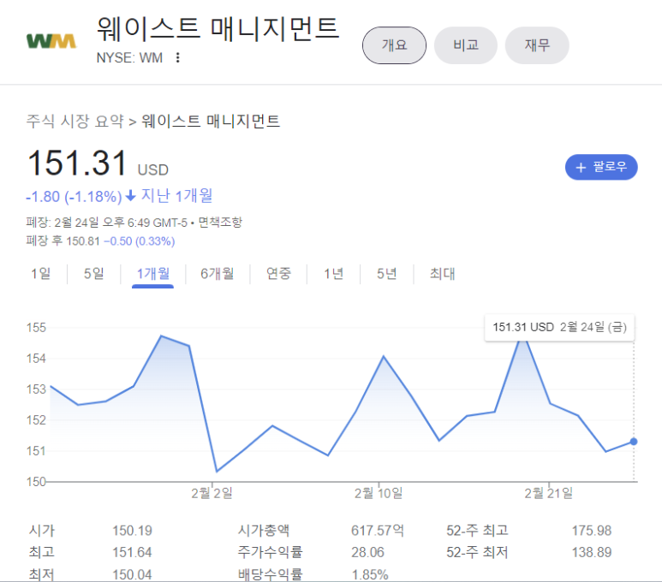662x582 pixels.
Task: Select the 개요 overview chip
Action: pyautogui.click(x=394, y=45)
